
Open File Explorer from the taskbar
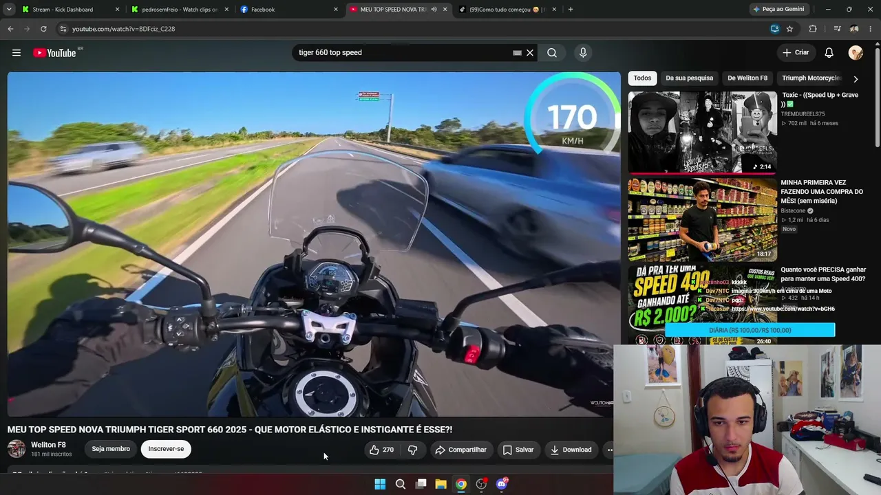[441, 484]
